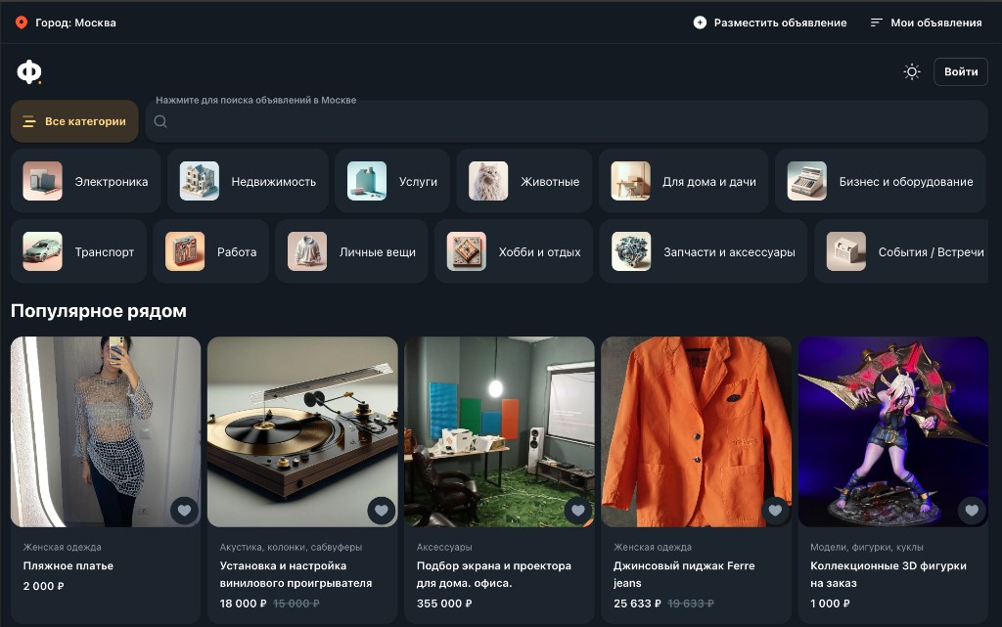Favorite the Джинсовый пиджак Ferre listing
Screen dimensions: 1002x627
pyautogui.click(x=775, y=511)
